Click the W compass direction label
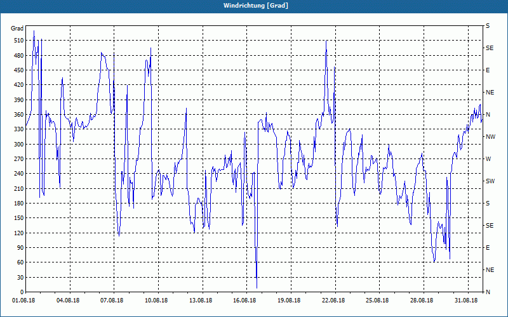508x317 pixels. click(x=488, y=159)
